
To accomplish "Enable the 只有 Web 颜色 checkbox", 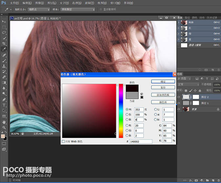I will 64,141.
